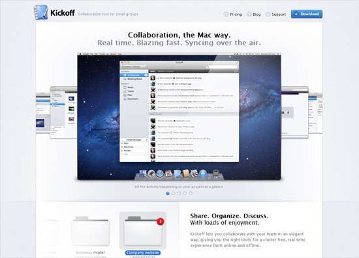Show the nearest right carousel slide

[x=295, y=112]
